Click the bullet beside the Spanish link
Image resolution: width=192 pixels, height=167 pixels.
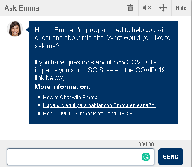pos(38,105)
